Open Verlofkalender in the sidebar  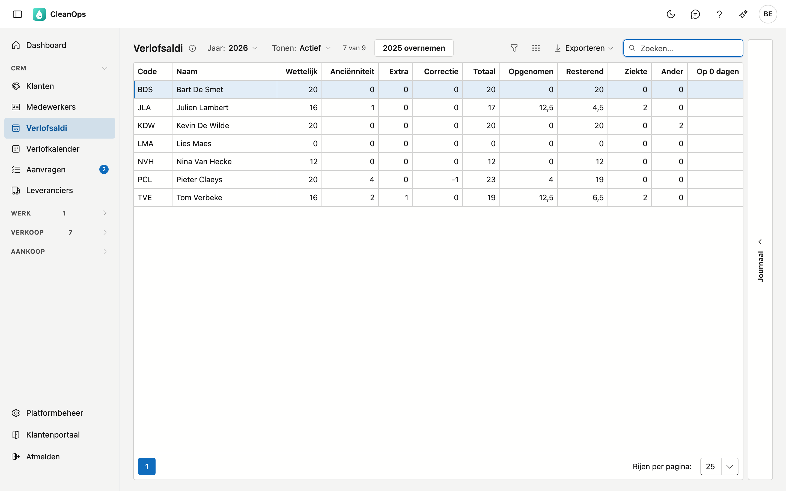(60, 149)
